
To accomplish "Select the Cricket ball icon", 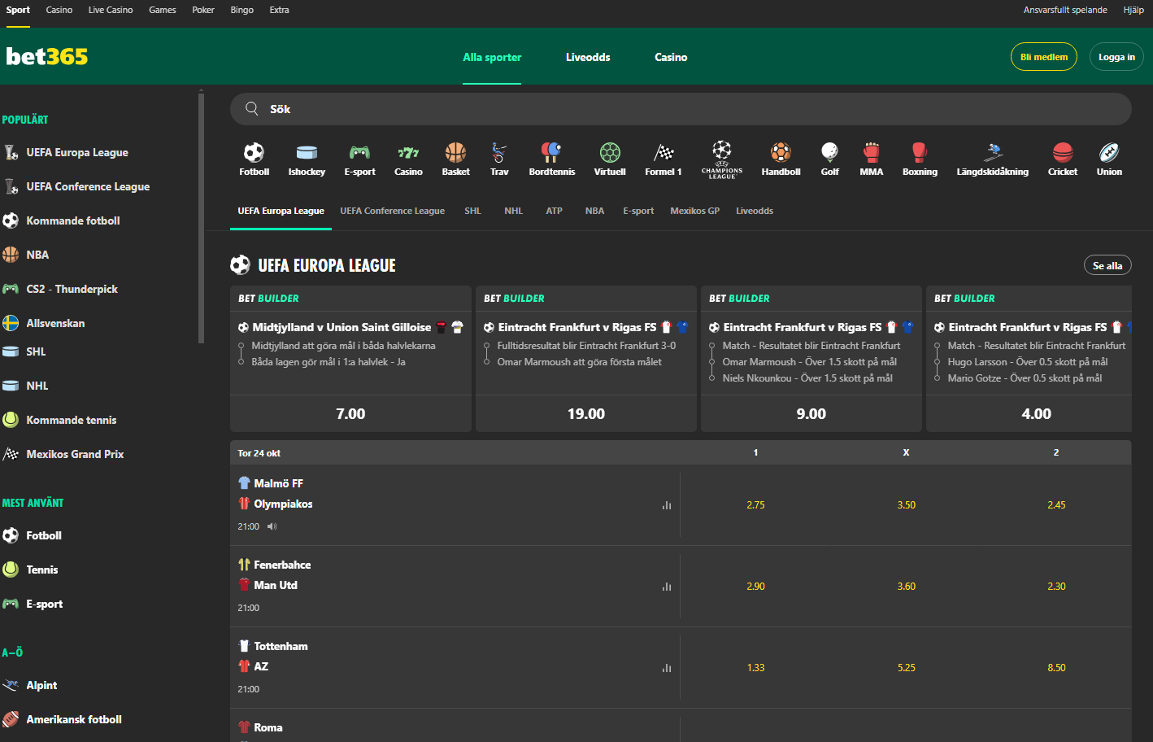I will click(1062, 153).
